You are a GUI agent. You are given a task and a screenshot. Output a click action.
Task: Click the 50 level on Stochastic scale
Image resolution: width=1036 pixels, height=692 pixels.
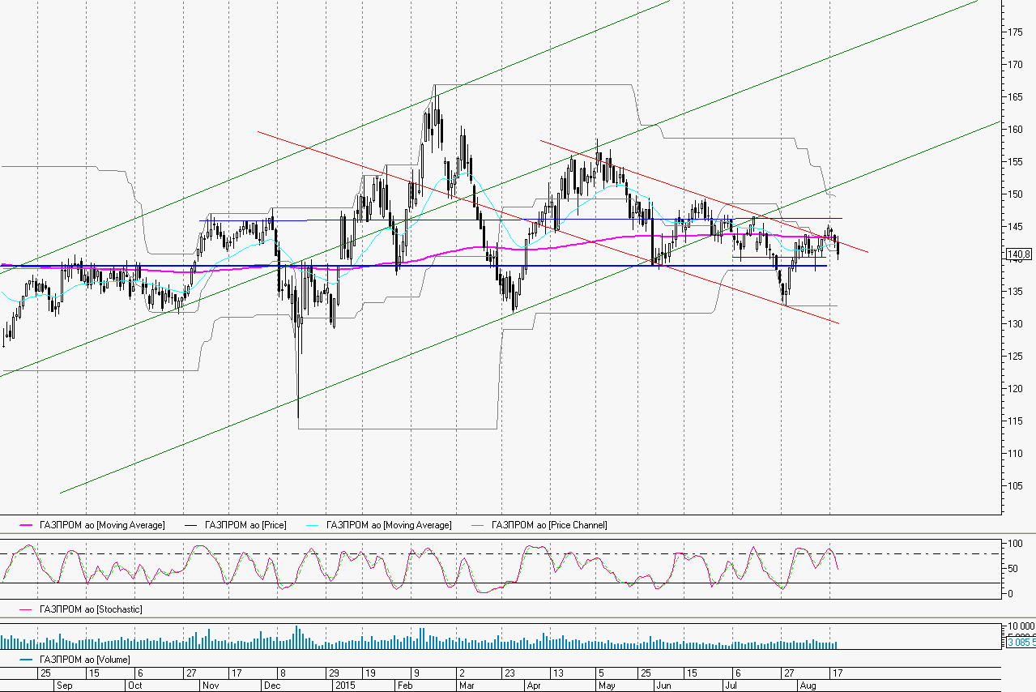pos(1013,569)
